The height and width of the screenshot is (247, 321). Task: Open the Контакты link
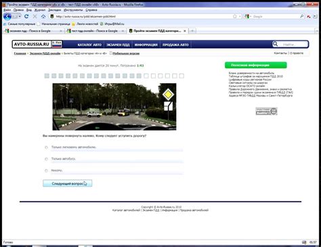(x=280, y=53)
